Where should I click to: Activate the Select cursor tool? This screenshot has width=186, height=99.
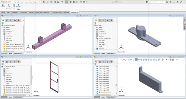67,2
